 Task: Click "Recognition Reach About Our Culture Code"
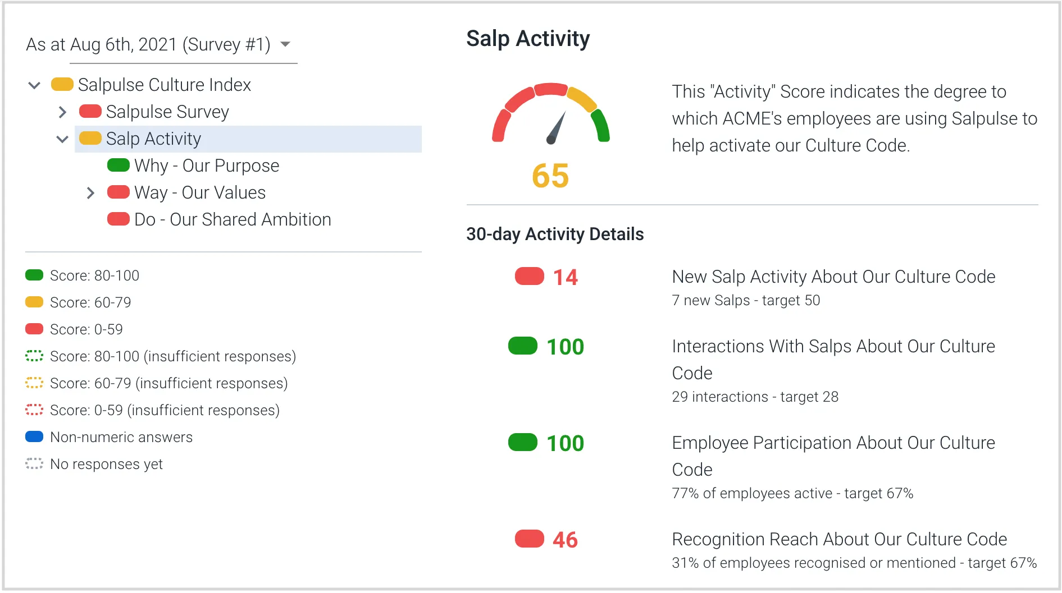pos(840,539)
